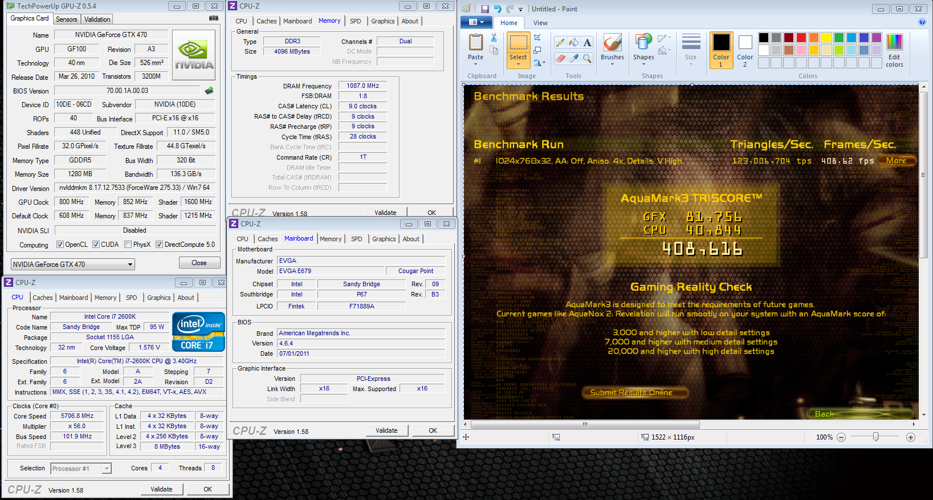Click Validate in the bottom-left CPU-Z CPU window
Viewport: 933px width, 500px height.
tap(161, 489)
